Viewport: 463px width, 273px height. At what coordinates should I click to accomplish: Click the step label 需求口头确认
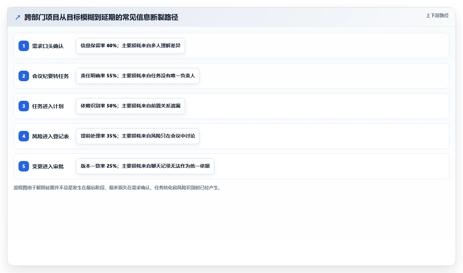[x=48, y=46]
